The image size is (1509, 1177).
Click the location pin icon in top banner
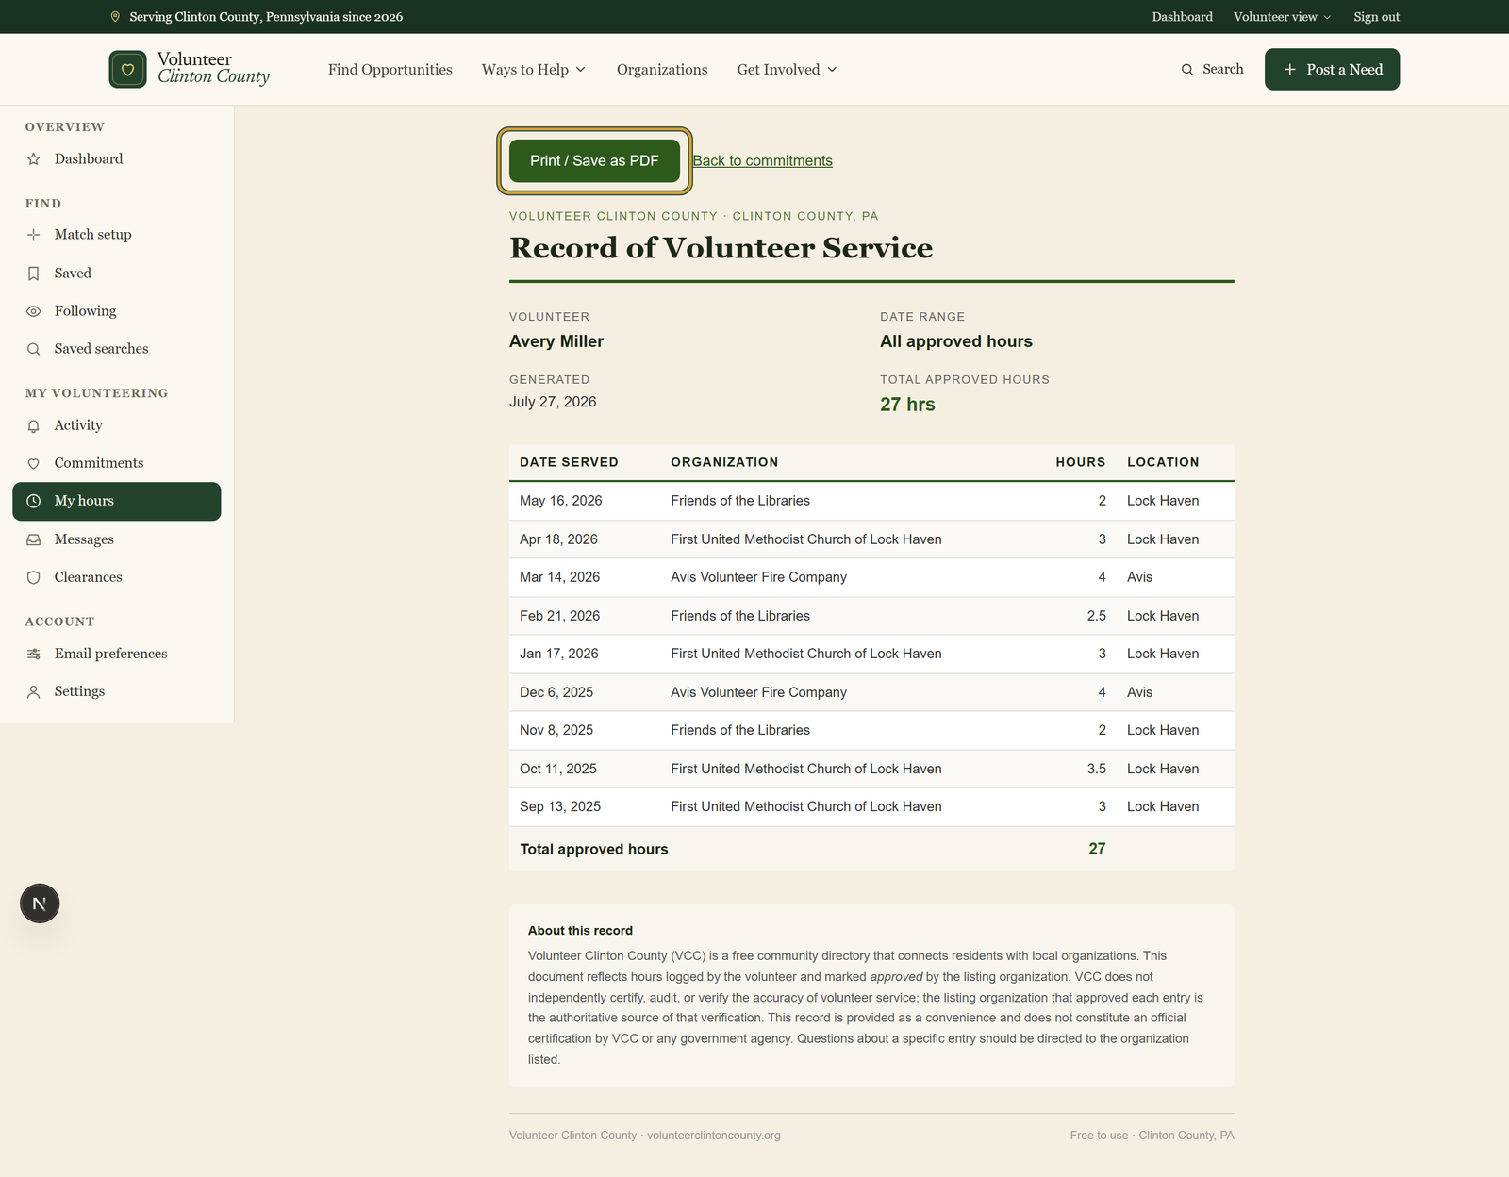(115, 17)
